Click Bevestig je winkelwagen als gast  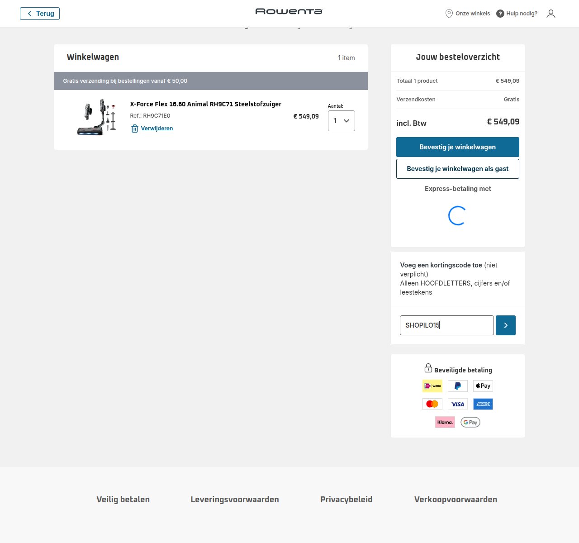pyautogui.click(x=458, y=169)
